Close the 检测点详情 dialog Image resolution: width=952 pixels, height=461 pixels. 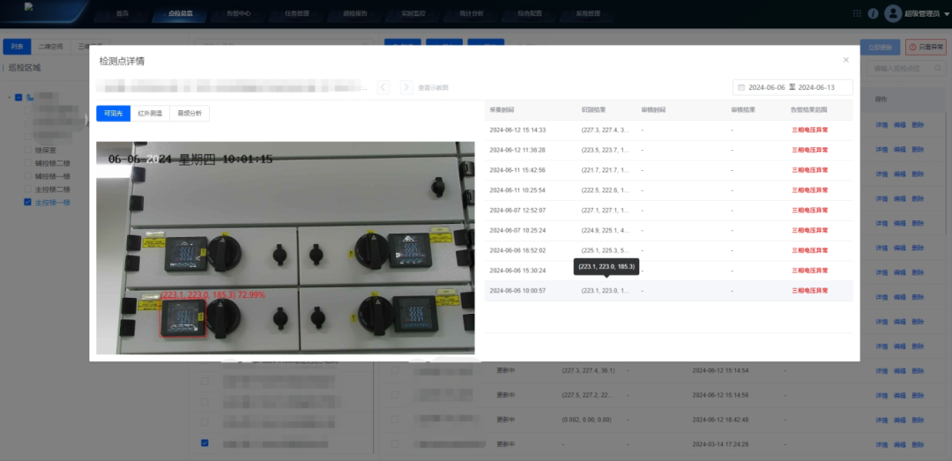(x=845, y=60)
